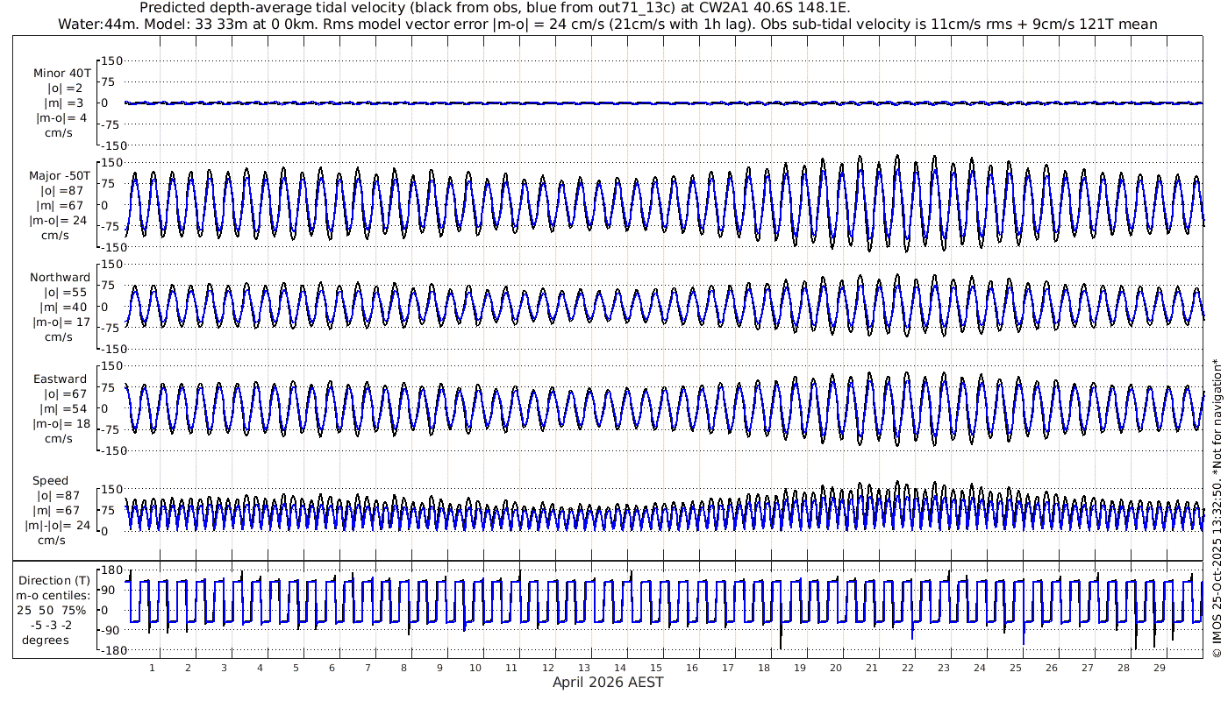The height and width of the screenshot is (701, 1228).
Task: Select the 'Northward' panel label
Action: click(60, 278)
